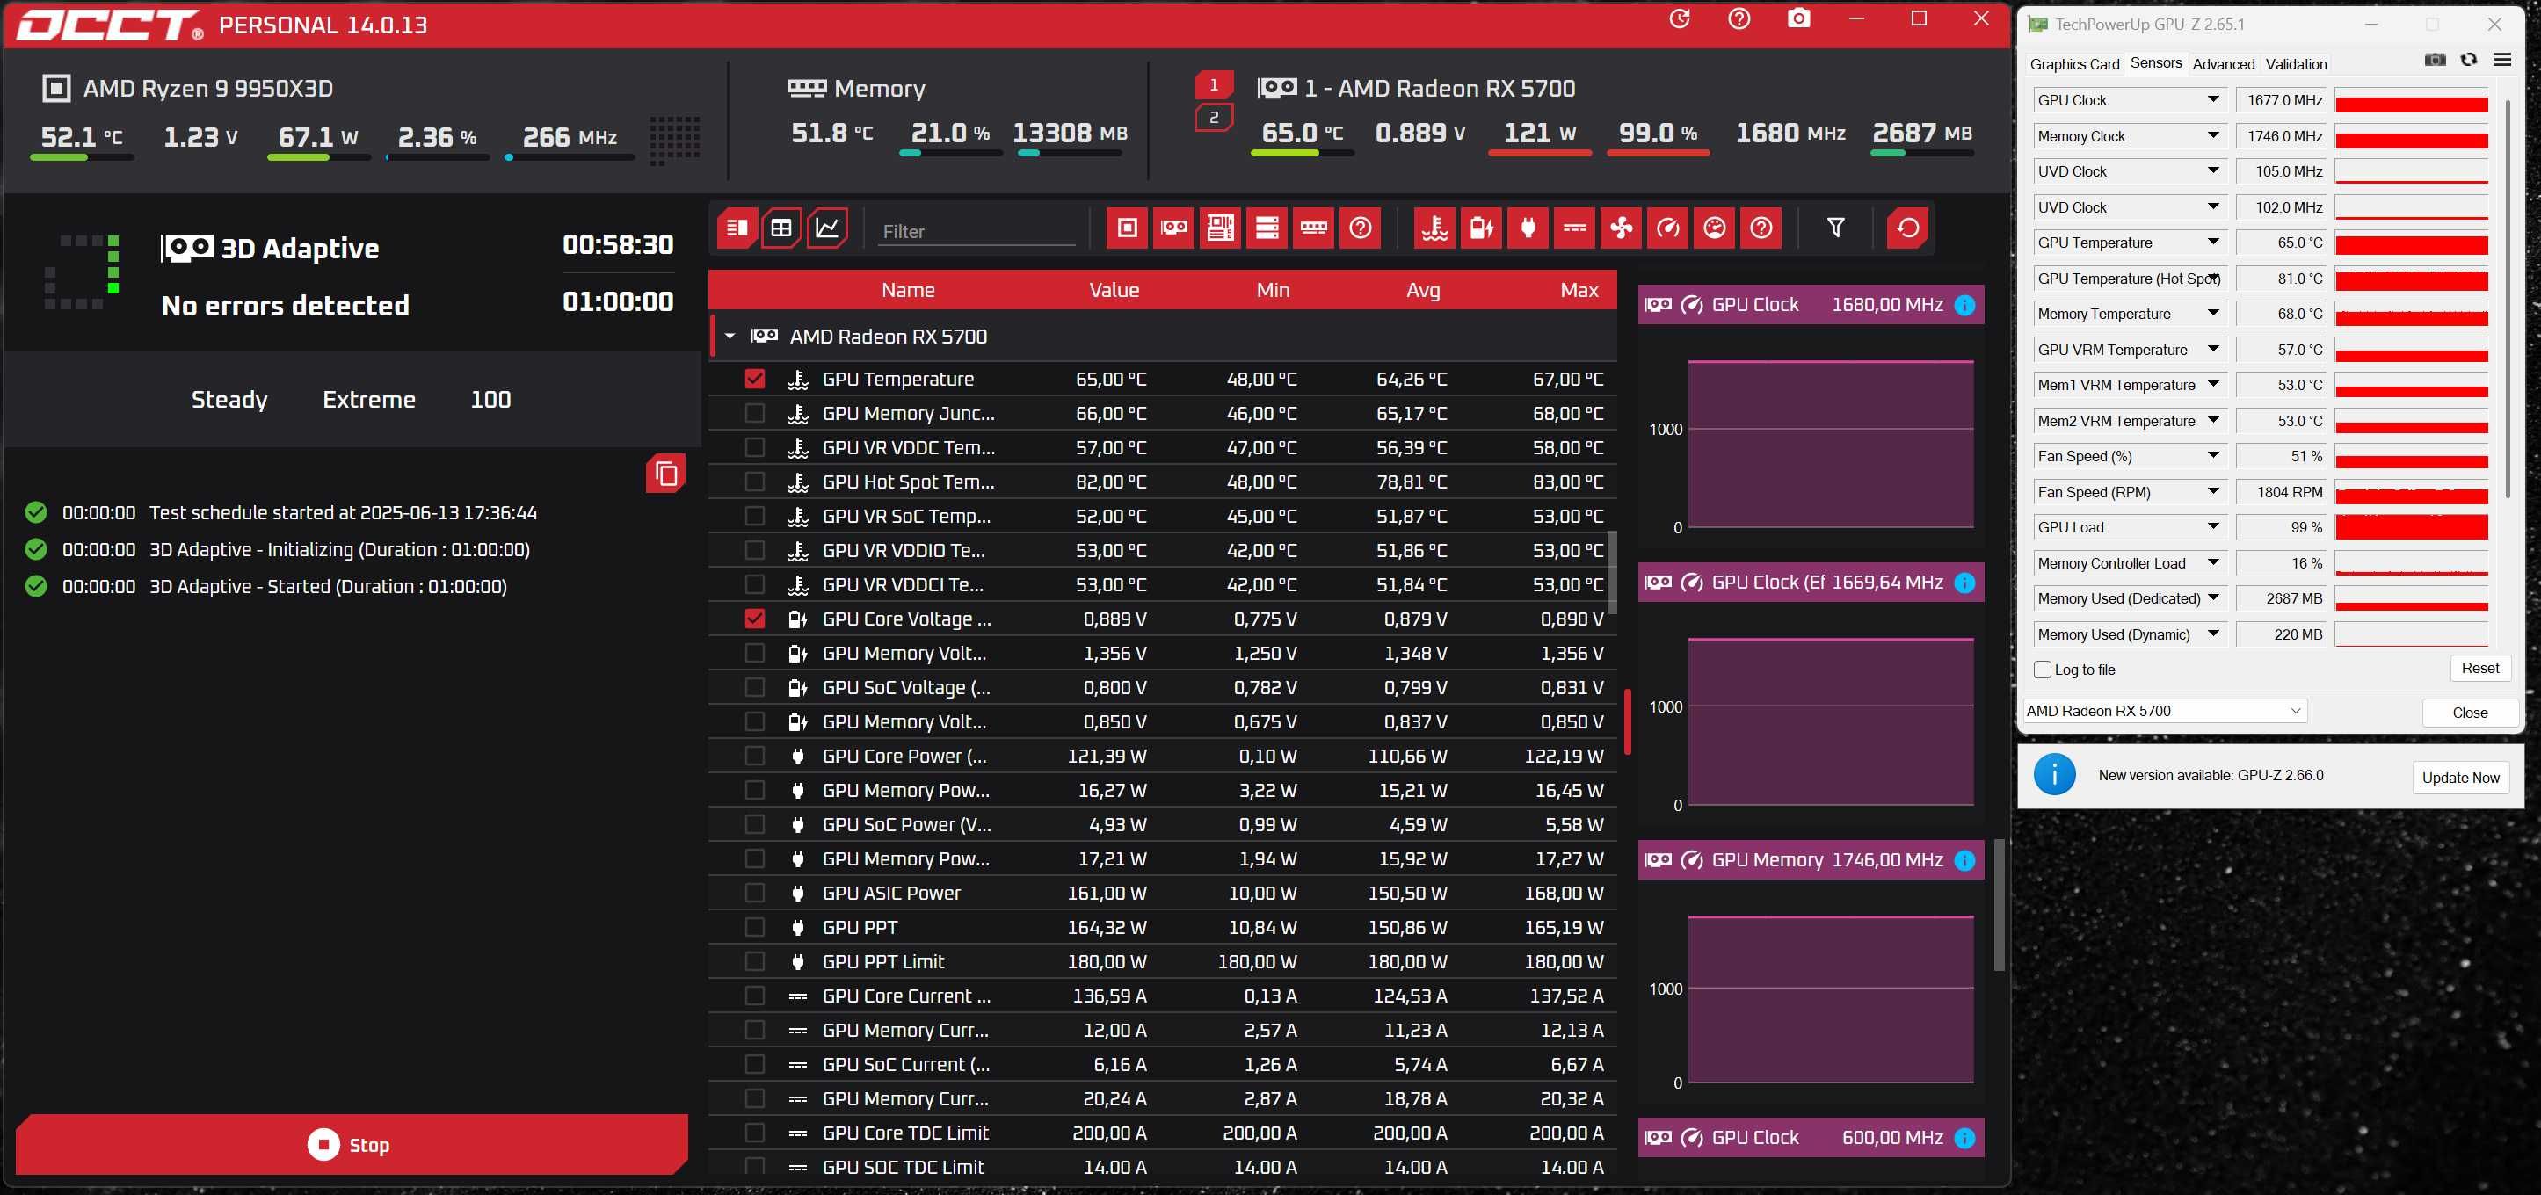Open GPU Temperature sensor dropdown in GPU-Z
The image size is (2541, 1195).
click(x=2212, y=243)
